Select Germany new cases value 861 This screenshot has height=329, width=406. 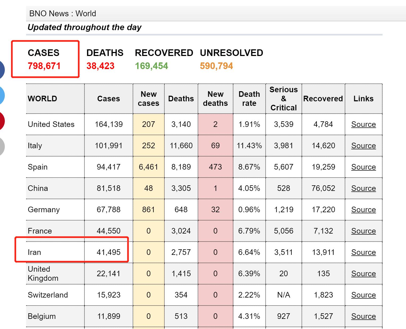click(x=148, y=210)
